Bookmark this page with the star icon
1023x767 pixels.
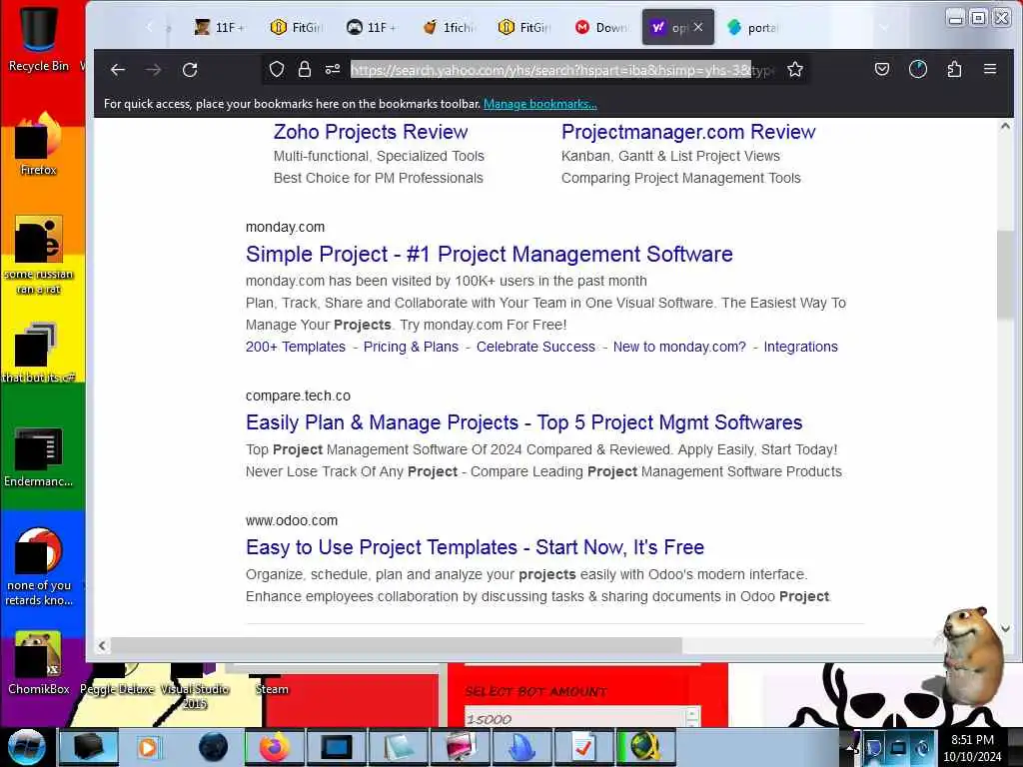pyautogui.click(x=794, y=69)
